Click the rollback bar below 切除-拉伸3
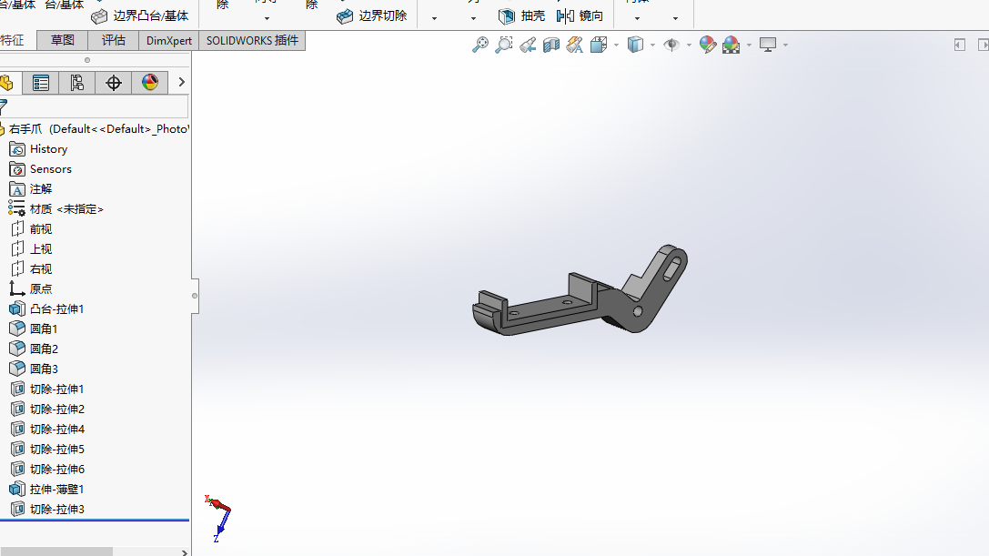The height and width of the screenshot is (556, 989). (95, 521)
